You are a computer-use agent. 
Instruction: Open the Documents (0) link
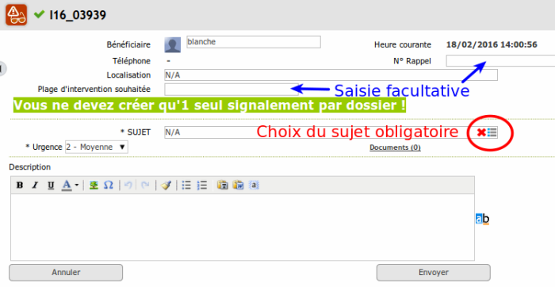[x=395, y=147]
